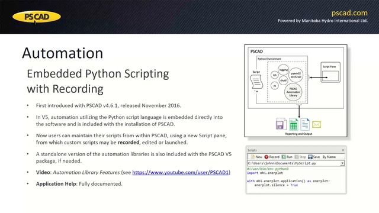Click the 'enerplot.silence = True' code line
The height and width of the screenshot is (213, 379).
(x=276, y=185)
